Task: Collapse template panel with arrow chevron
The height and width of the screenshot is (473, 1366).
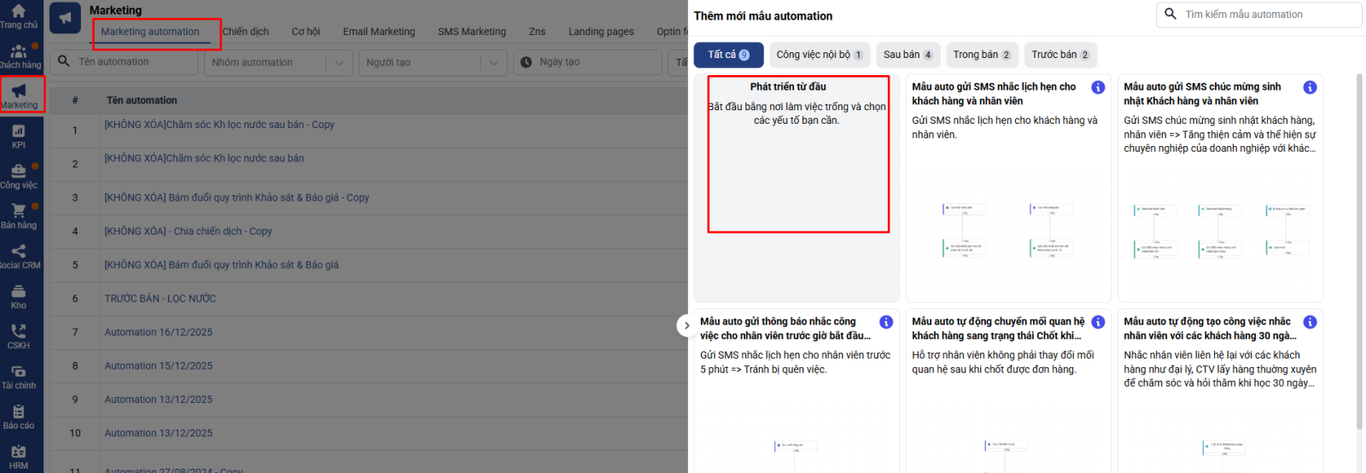Action: 686,325
